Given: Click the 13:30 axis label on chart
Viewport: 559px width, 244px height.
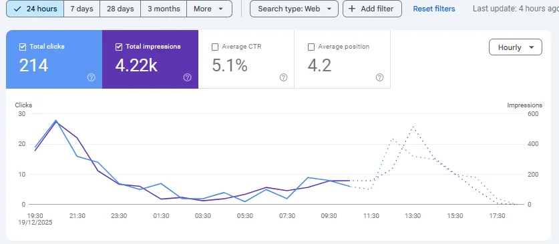Looking at the screenshot, I should coord(413,216).
